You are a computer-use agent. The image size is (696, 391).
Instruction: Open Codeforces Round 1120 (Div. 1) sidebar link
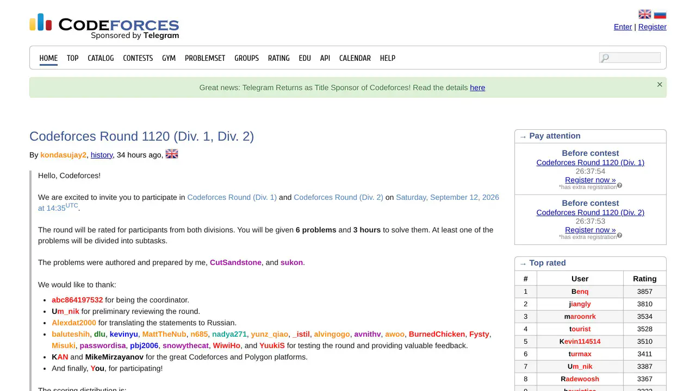tap(591, 162)
